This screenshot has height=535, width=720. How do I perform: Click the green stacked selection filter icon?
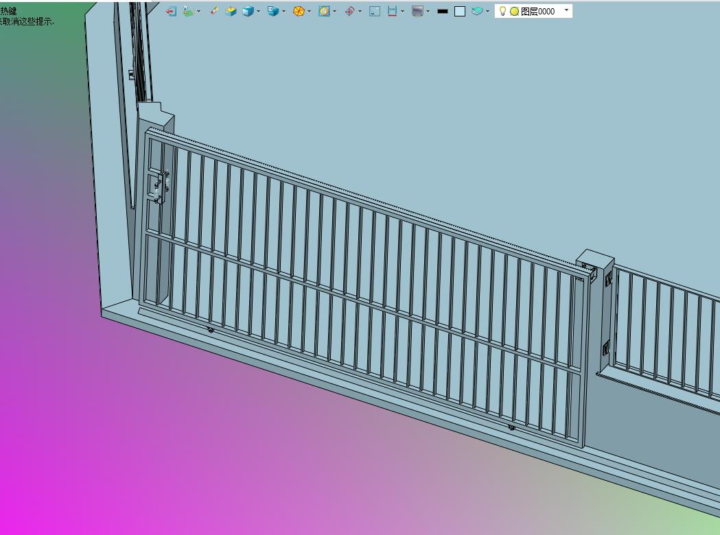tap(188, 12)
